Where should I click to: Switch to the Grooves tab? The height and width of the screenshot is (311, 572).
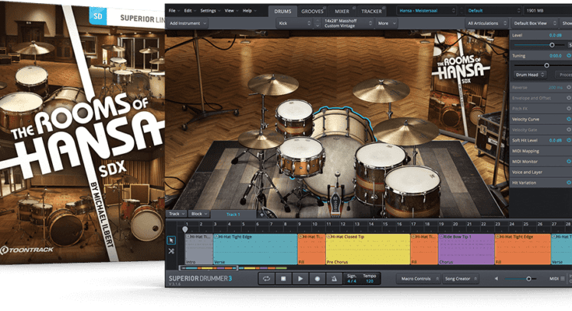(x=312, y=12)
